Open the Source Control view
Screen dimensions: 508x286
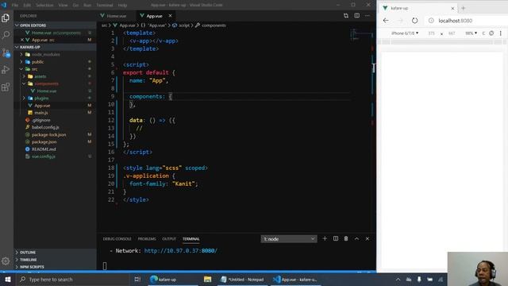click(x=6, y=52)
